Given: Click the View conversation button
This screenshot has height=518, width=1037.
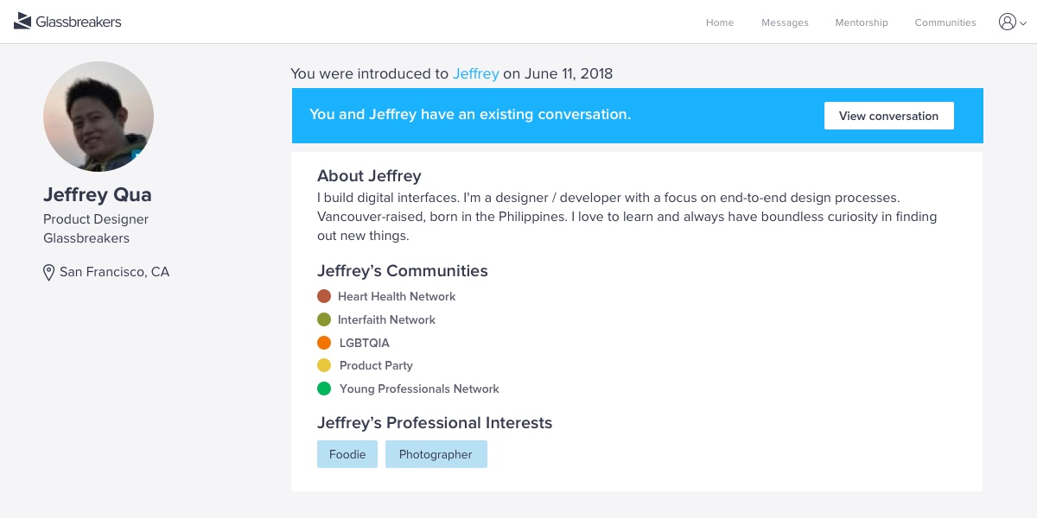Looking at the screenshot, I should tap(888, 116).
